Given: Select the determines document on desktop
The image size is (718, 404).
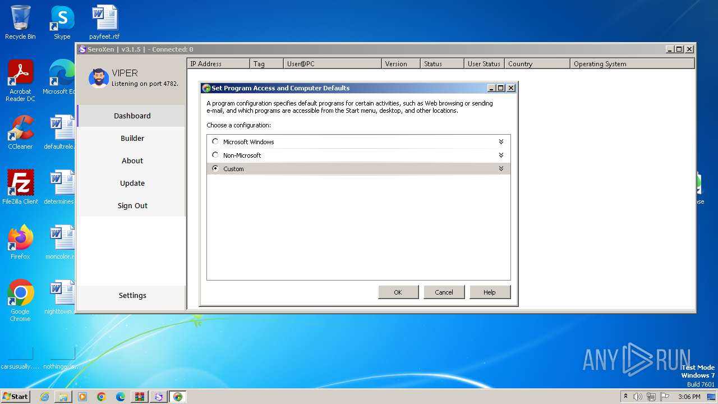Looking at the screenshot, I should 61,187.
